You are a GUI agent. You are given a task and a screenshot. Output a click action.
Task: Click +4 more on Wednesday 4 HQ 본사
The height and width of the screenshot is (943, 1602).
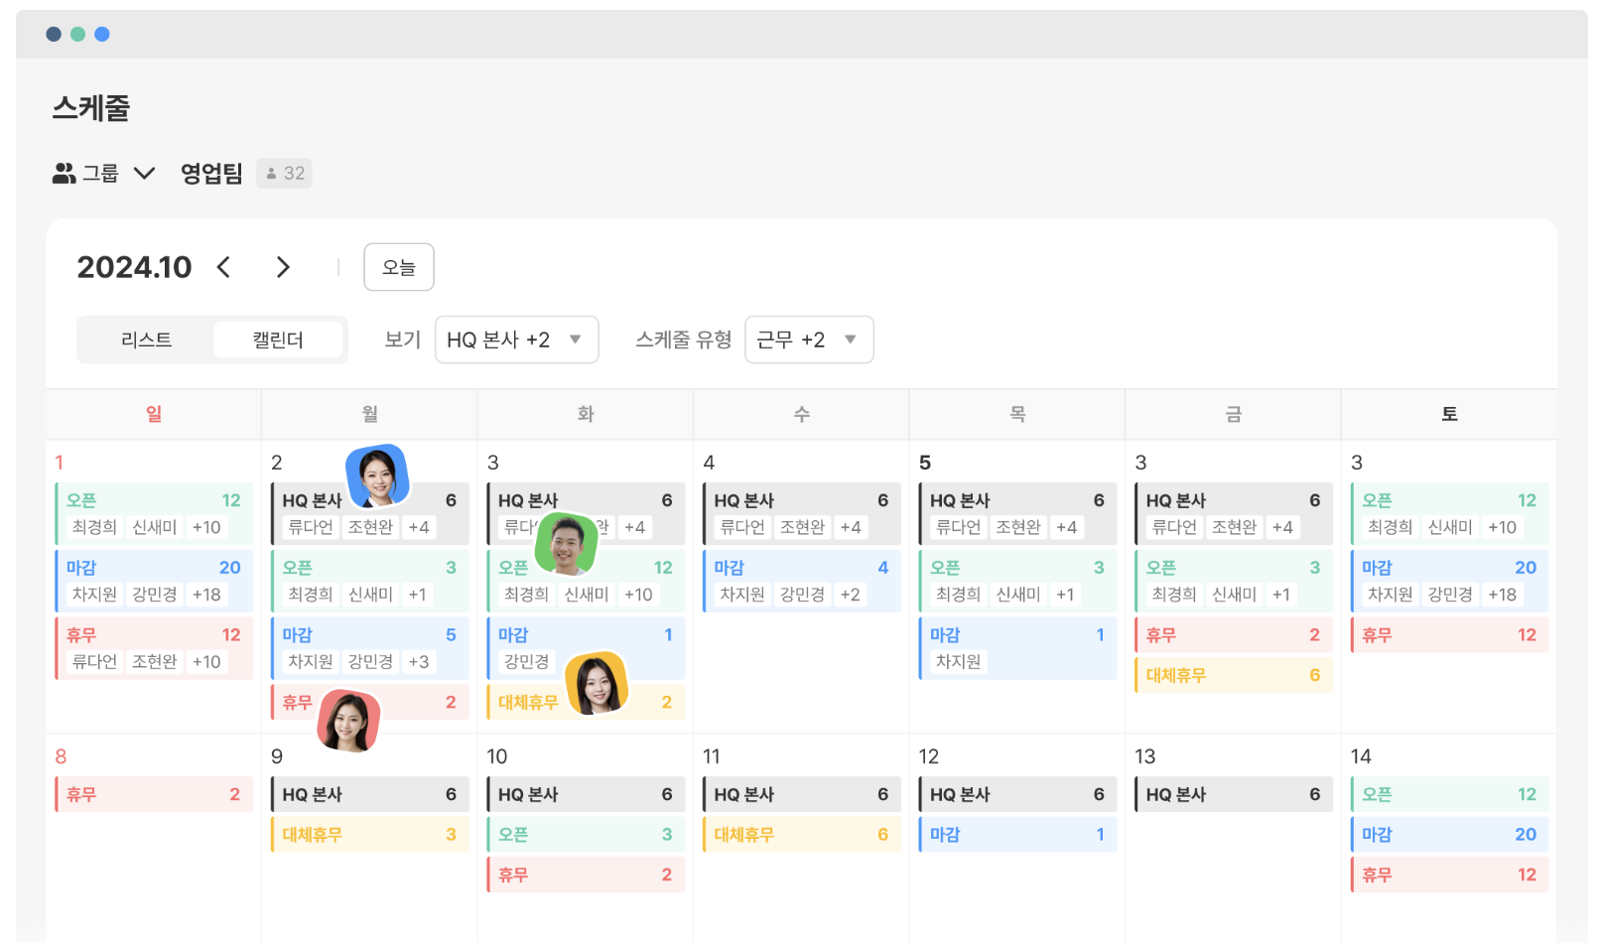[851, 527]
